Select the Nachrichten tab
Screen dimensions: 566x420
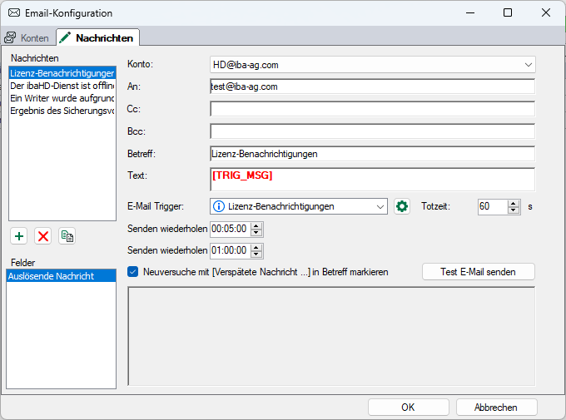click(98, 37)
